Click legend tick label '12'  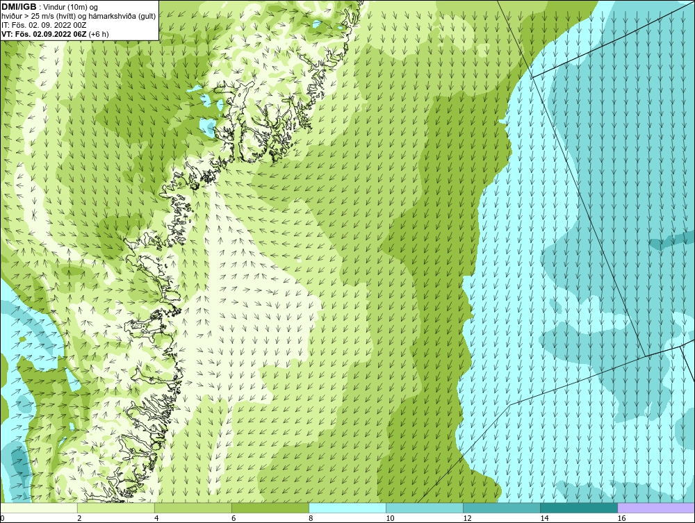[467, 518]
